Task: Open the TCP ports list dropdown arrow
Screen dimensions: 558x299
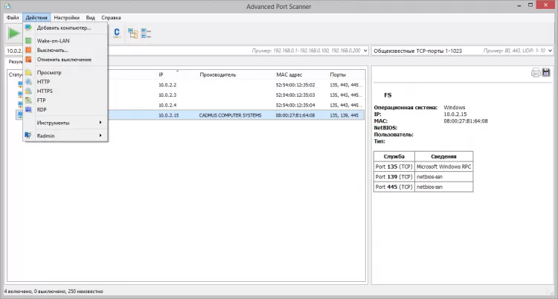Action: tap(550, 51)
